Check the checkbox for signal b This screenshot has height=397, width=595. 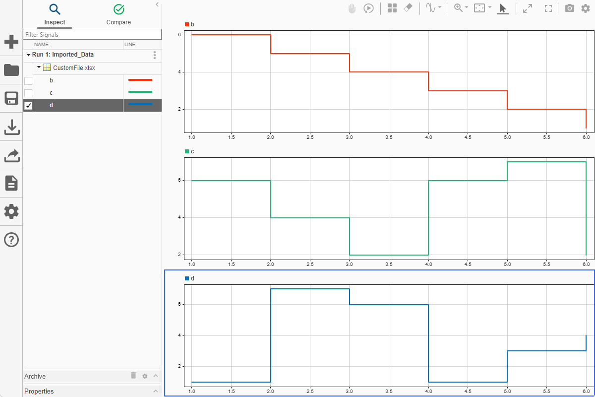[x=28, y=81]
